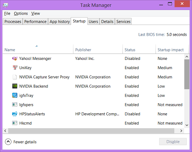Select the HPStatusAlerts icon
Screen dimensions: 192x152
tap(15, 114)
